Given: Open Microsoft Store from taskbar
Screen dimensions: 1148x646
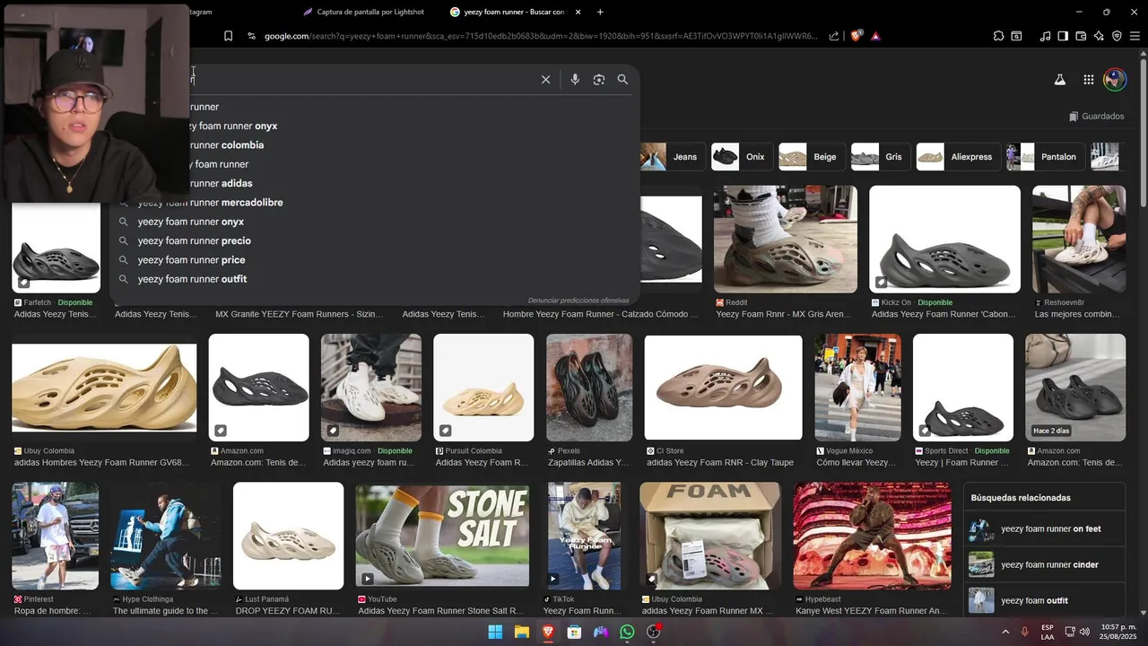Looking at the screenshot, I should pyautogui.click(x=574, y=633).
